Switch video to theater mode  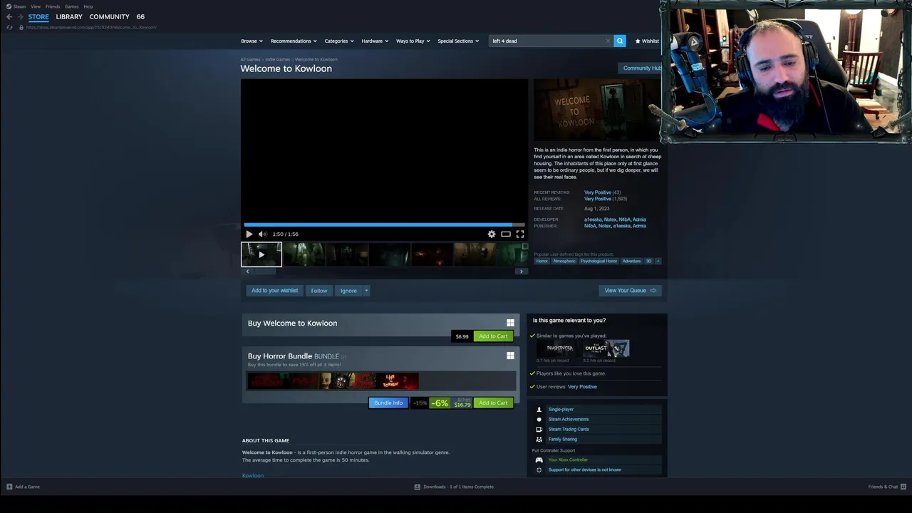[506, 234]
